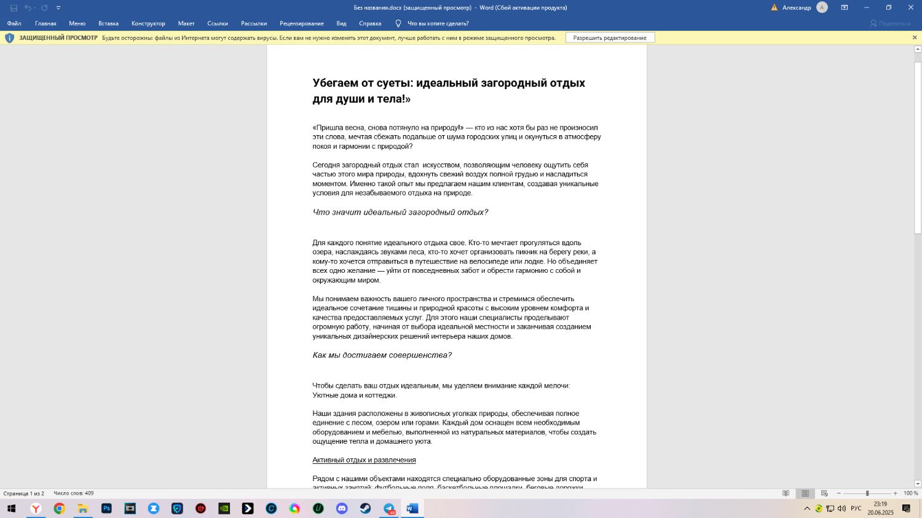This screenshot has width=922, height=518.
Task: Switch to Web Layout view
Action: point(824,493)
